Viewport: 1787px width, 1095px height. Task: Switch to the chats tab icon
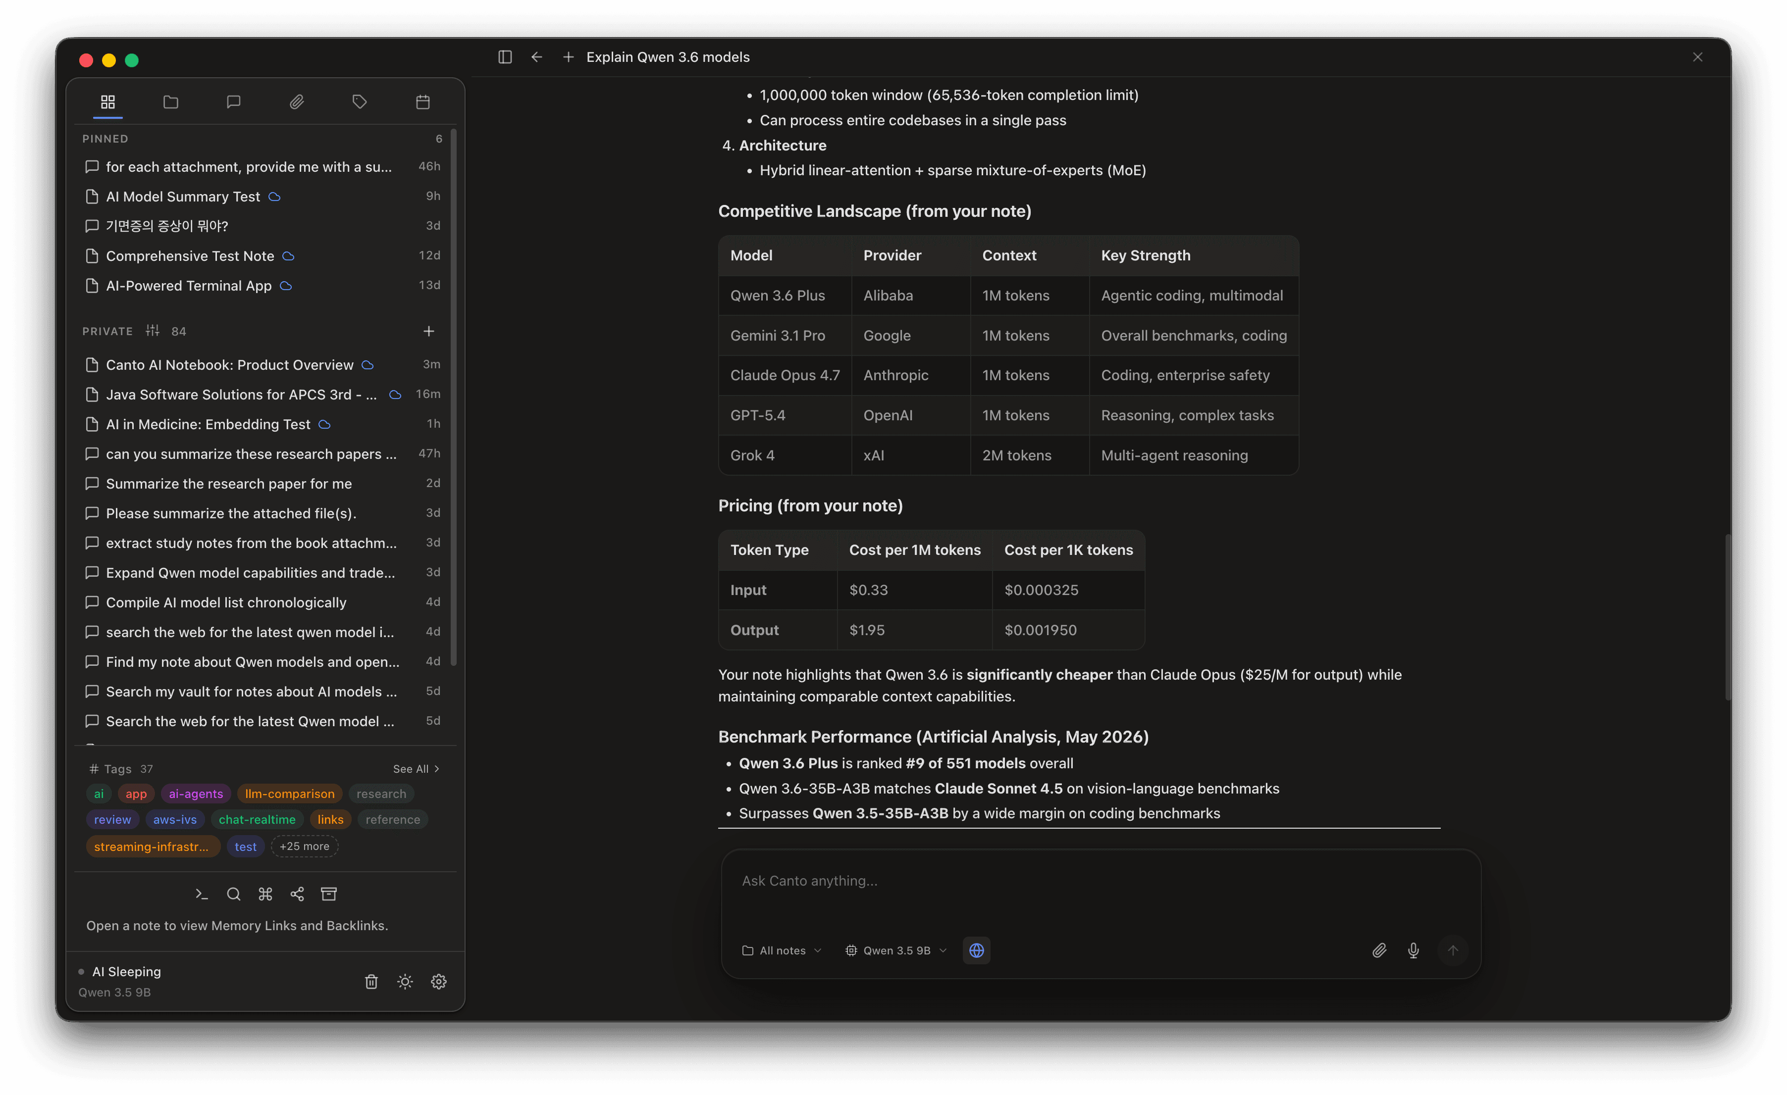click(234, 102)
